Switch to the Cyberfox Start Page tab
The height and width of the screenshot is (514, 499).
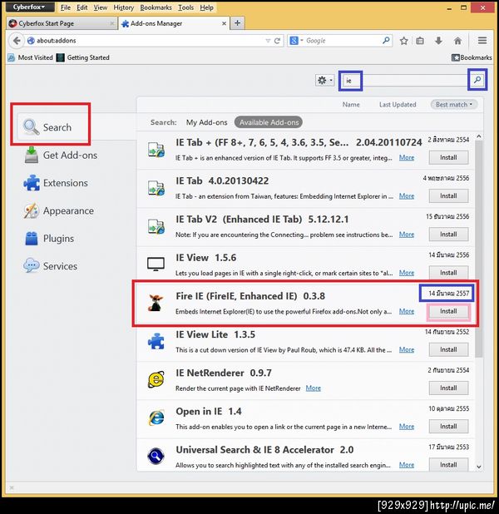pos(62,23)
